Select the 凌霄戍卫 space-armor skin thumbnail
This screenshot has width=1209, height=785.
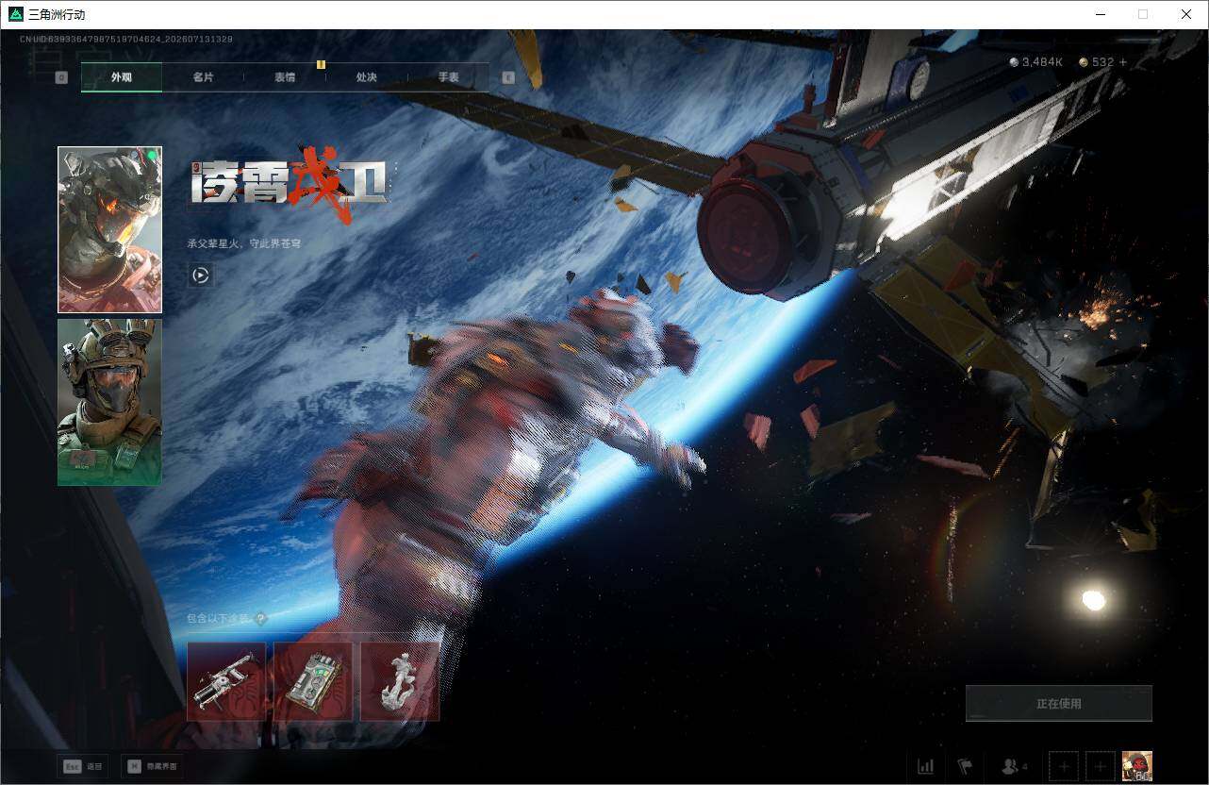point(109,229)
